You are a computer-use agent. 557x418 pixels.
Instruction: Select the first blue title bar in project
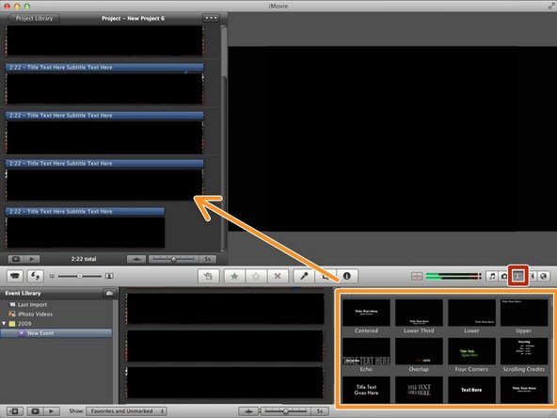pos(104,67)
